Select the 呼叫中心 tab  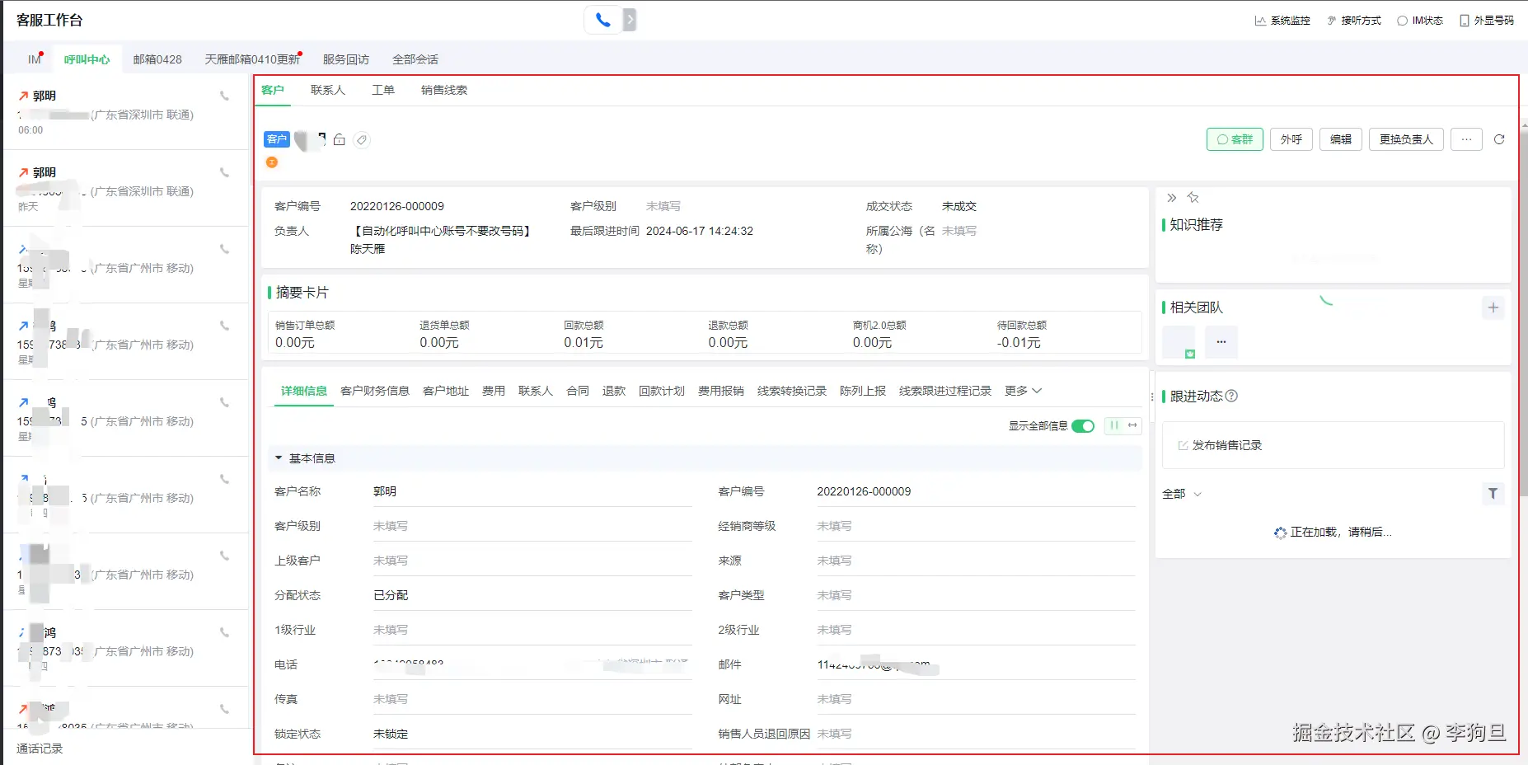87,59
